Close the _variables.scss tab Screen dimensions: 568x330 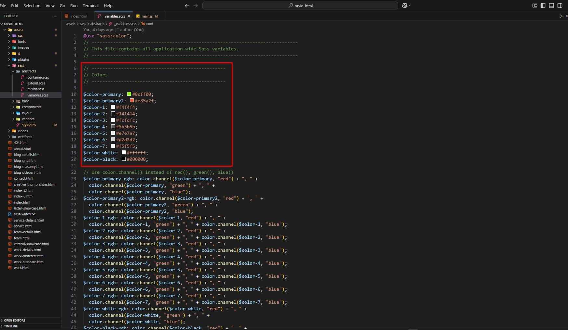pos(129,16)
